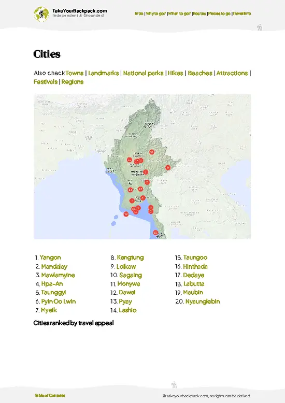This screenshot has height=403, width=285.
Task: Open the Yangon city link
Action: pyautogui.click(x=50, y=257)
